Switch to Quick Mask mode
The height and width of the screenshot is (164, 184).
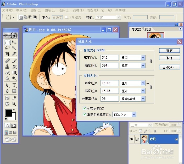point(14,126)
